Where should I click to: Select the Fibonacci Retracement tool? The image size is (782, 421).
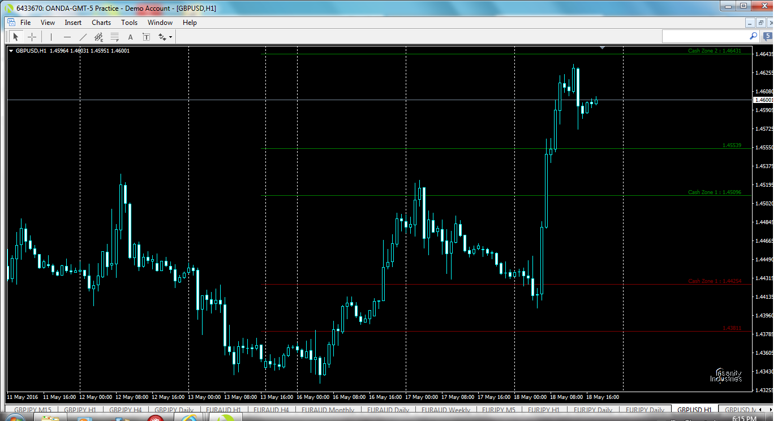click(x=115, y=37)
